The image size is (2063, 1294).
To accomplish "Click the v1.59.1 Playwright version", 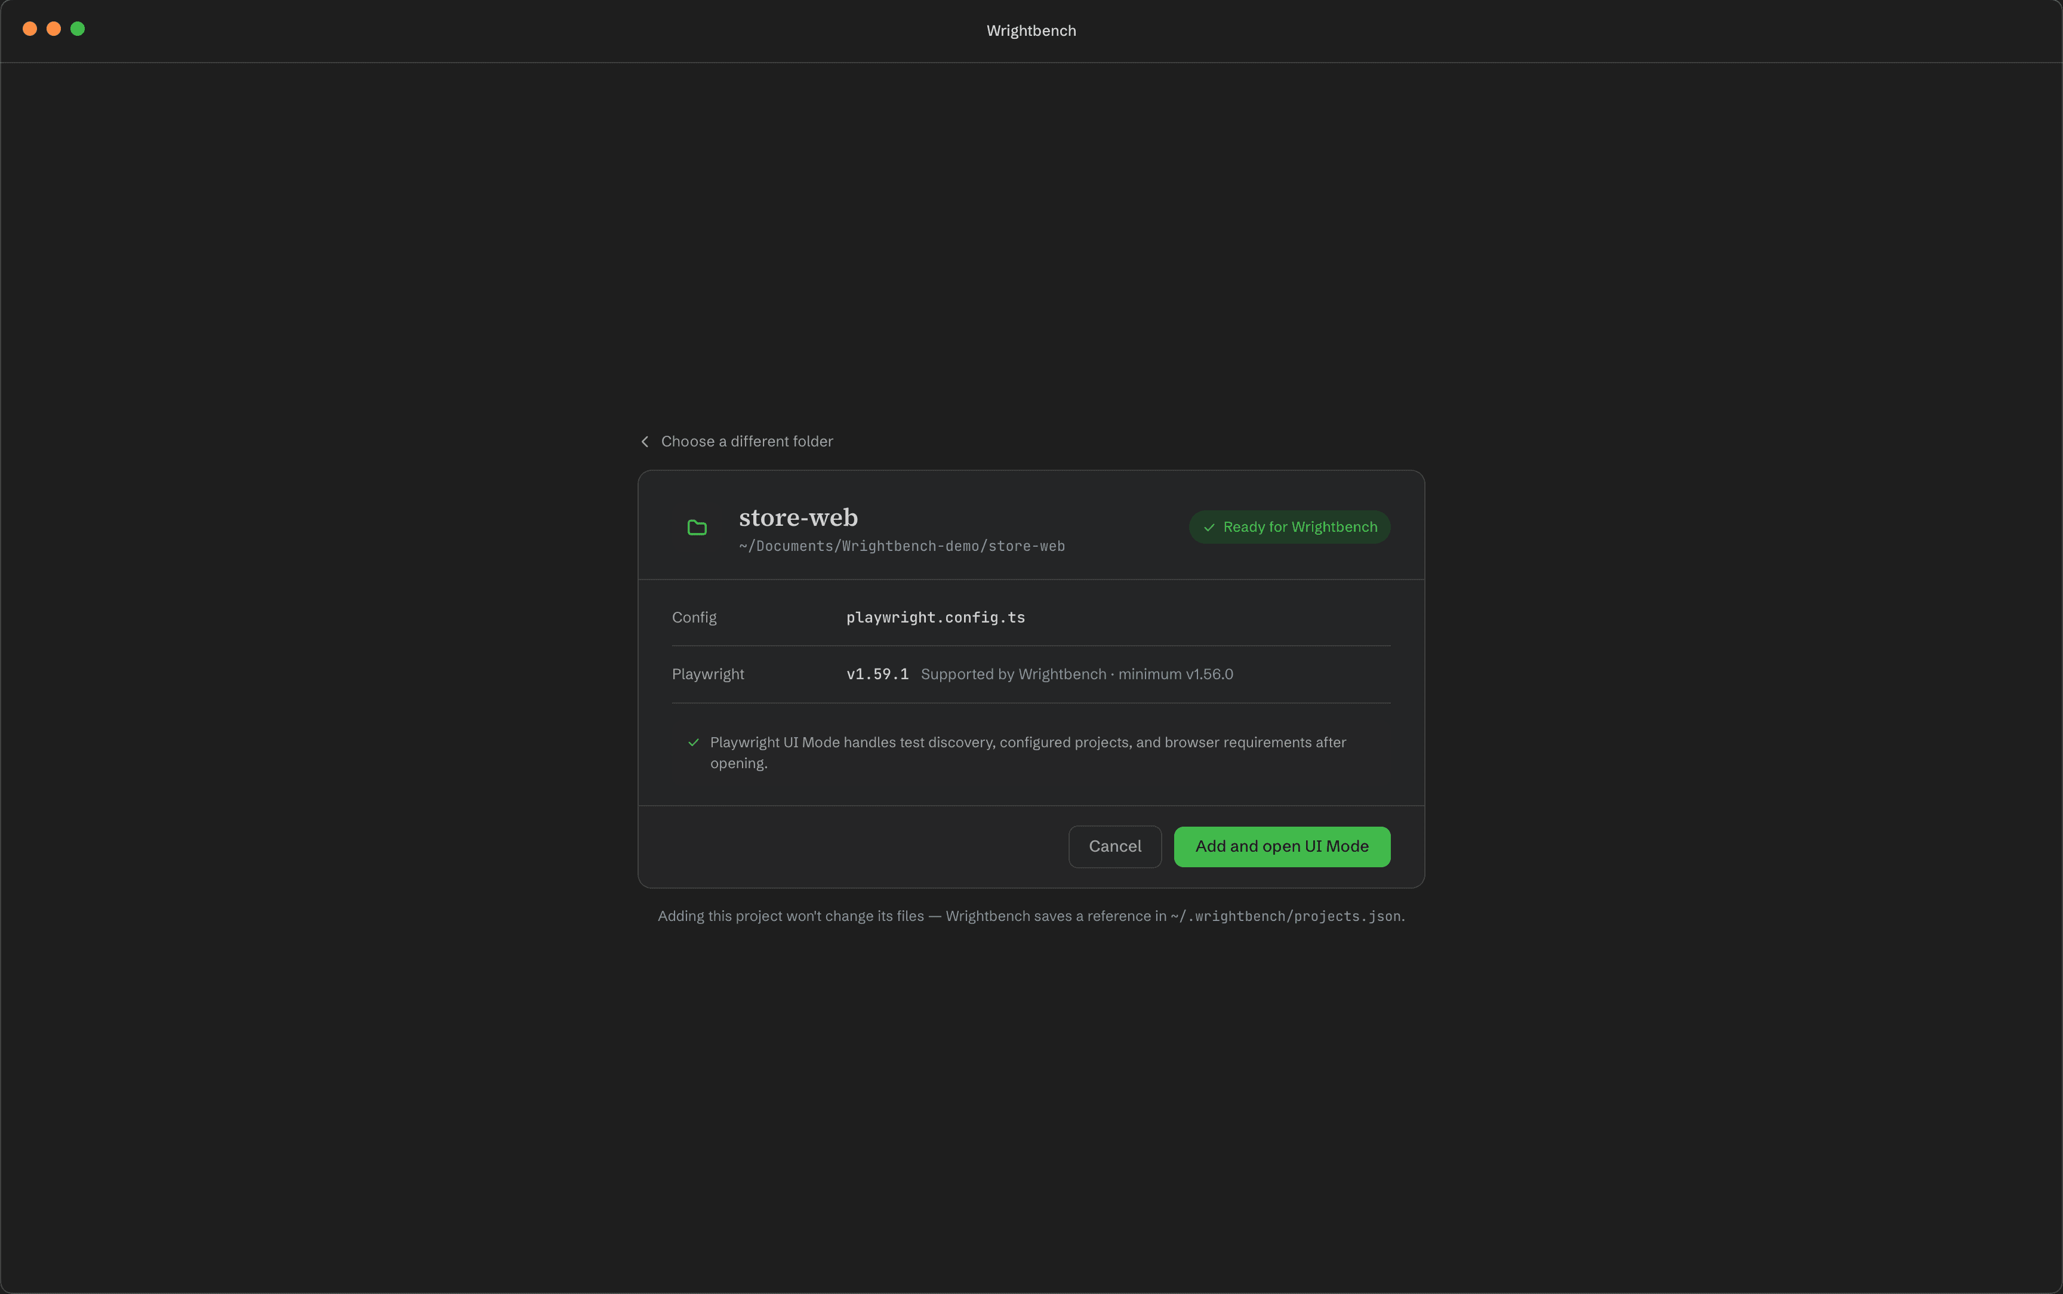I will [877, 674].
